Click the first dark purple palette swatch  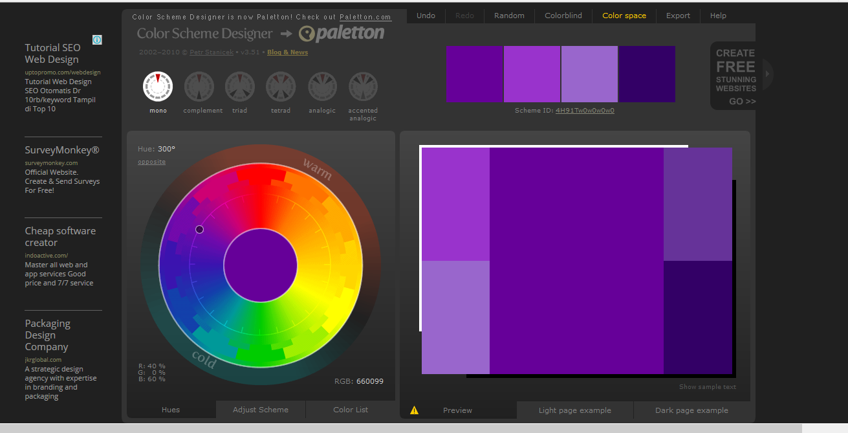(x=474, y=74)
